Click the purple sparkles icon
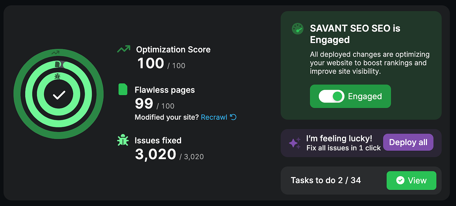 click(x=295, y=142)
